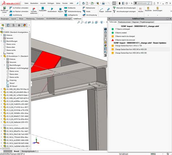Image resolution: width=172 pixels, height=155 pixels.
Task: Switch to the Evaluieren ribbon tab
Action: (40, 19)
